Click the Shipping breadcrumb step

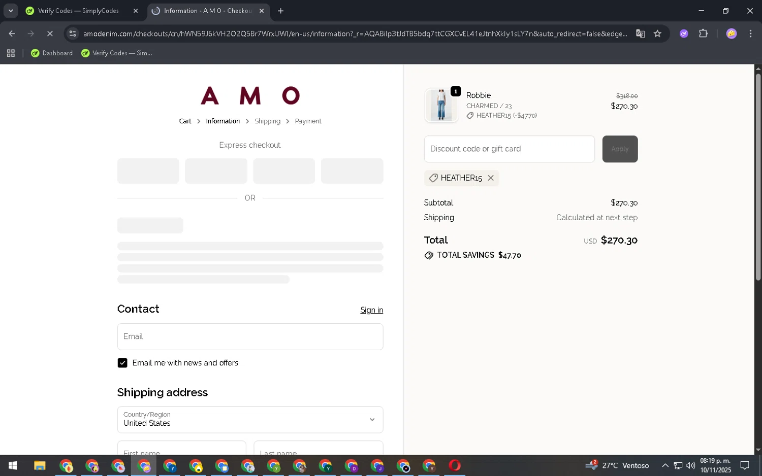tap(267, 121)
